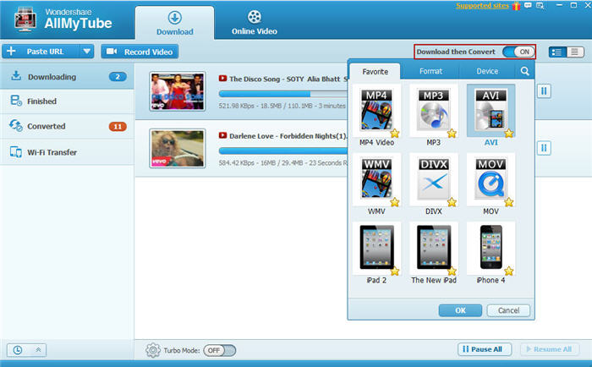Click the MP4 Video label text
This screenshot has height=367, width=592.
[376, 142]
